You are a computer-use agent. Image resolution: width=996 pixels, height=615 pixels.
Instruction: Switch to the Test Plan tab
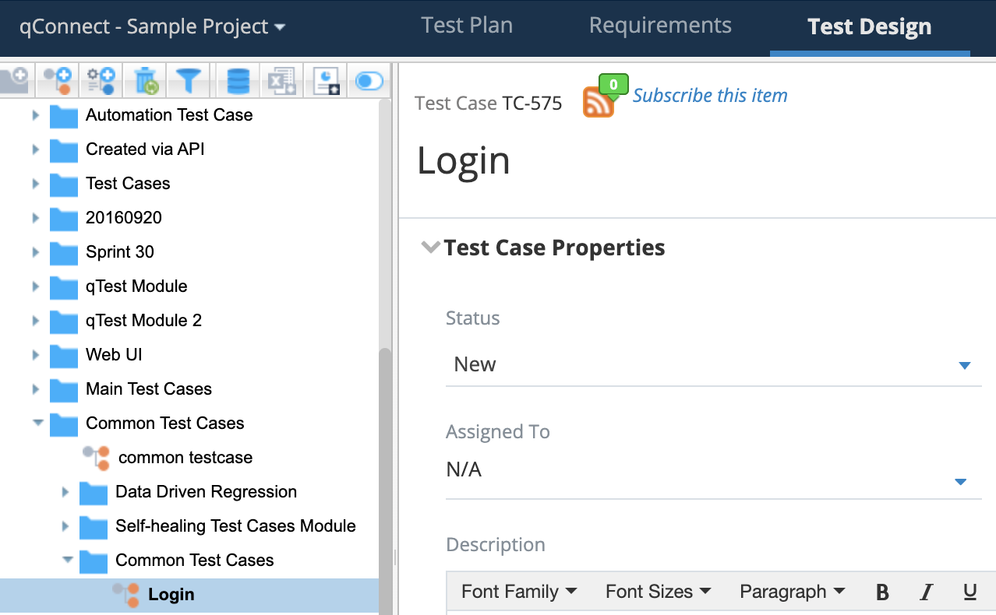tap(466, 25)
